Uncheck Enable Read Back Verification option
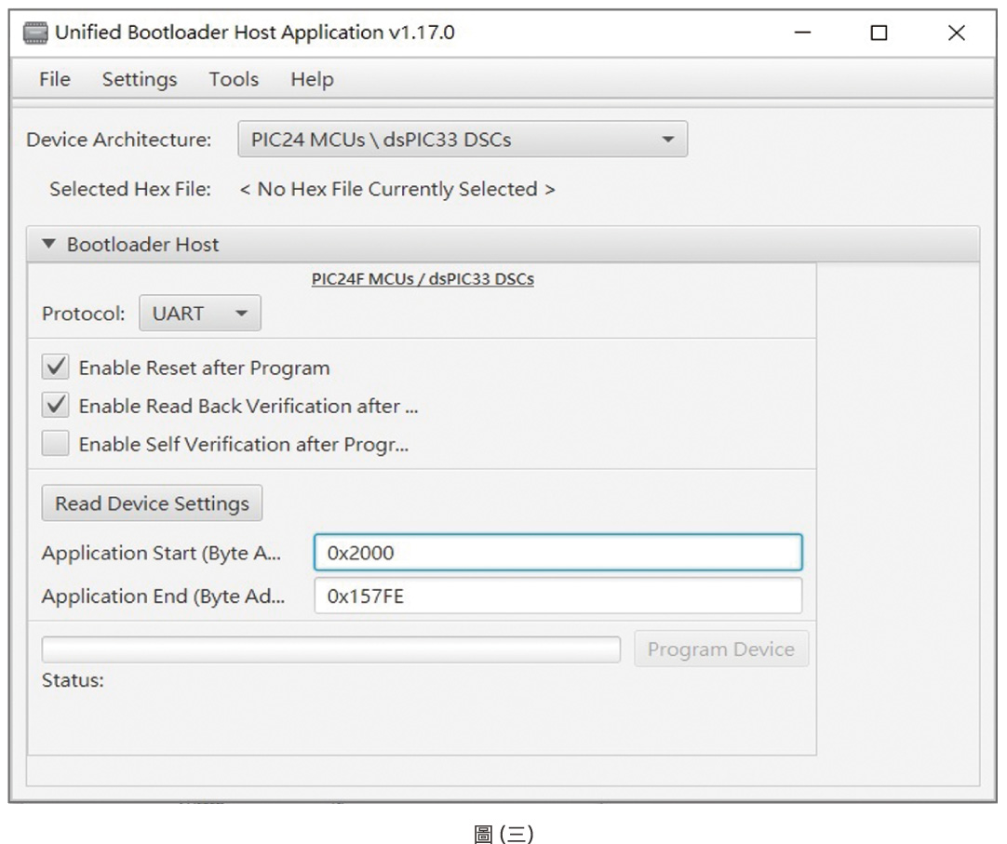1007x844 pixels. coord(57,406)
